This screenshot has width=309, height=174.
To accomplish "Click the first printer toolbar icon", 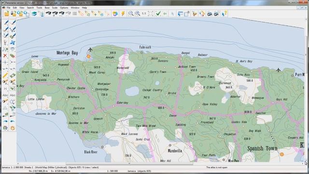I will tap(210, 14).
